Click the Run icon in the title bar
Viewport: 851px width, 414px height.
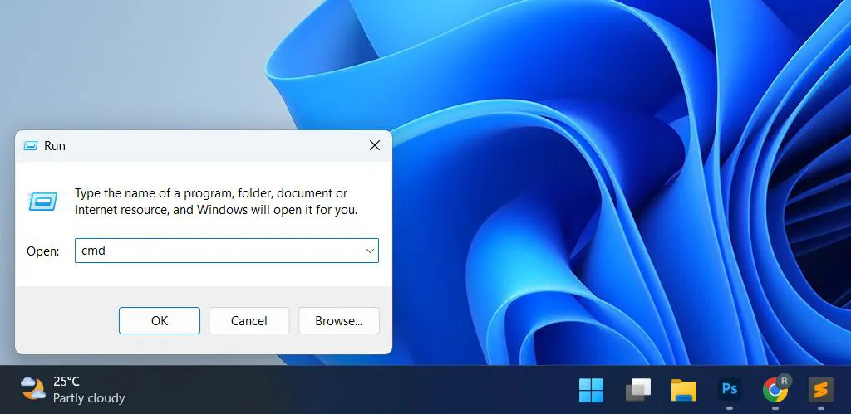point(31,146)
